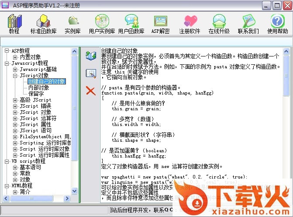The width and height of the screenshot is (293, 217).
Task: Open the 使用帮助 help icon
Action: 277,22
